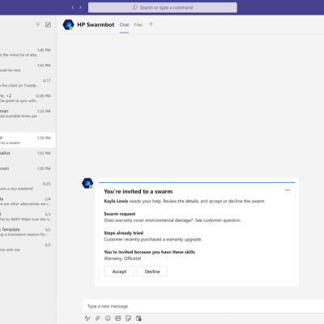
Task: Accept the swarm invitation
Action: click(119, 271)
